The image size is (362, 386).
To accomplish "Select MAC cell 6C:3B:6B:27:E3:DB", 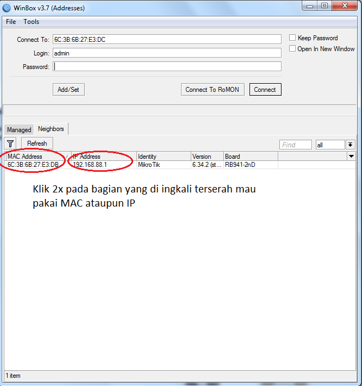I will (38, 165).
